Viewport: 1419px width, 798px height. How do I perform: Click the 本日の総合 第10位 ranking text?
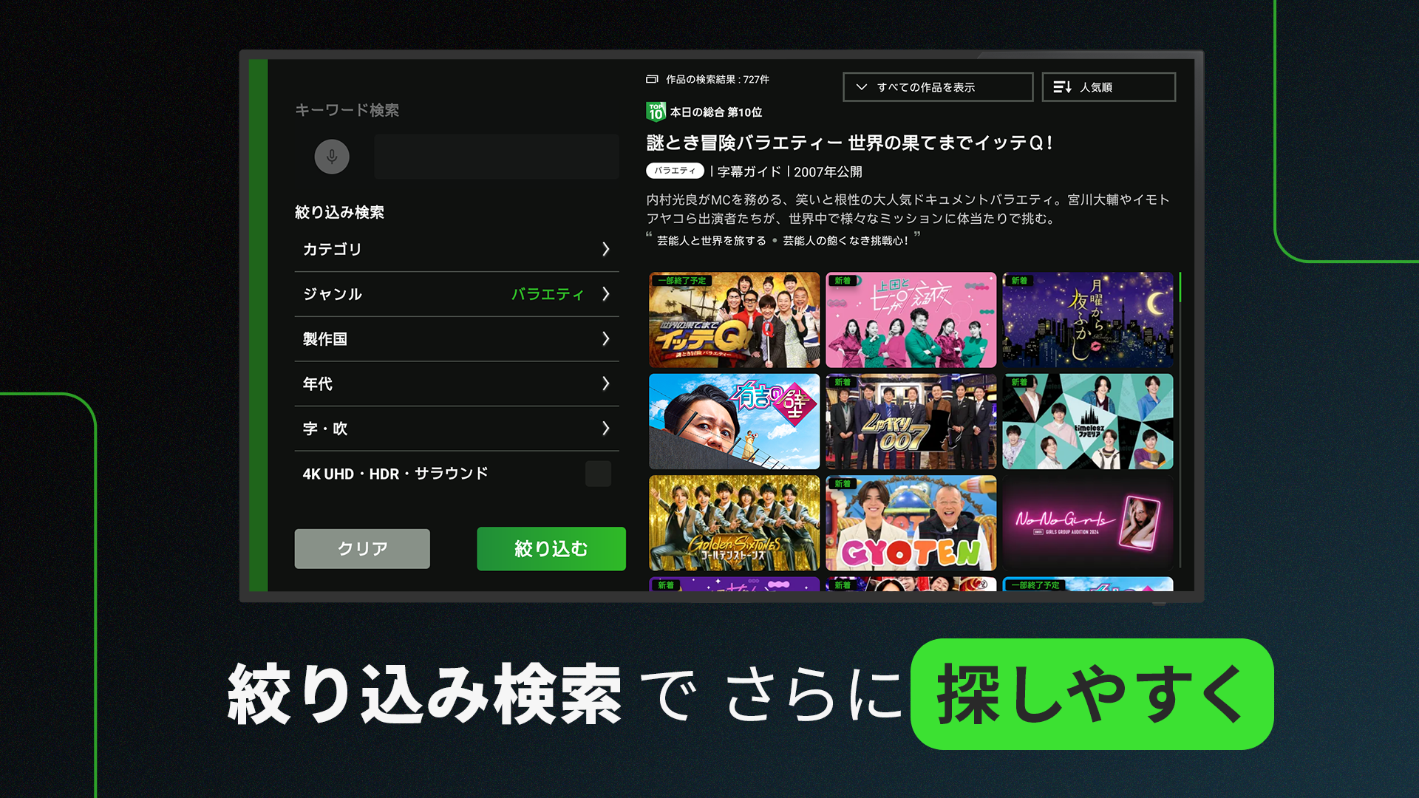coord(715,112)
